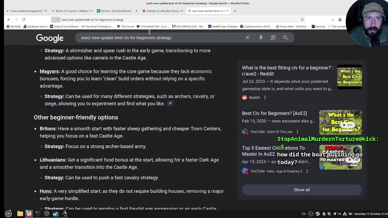Click the red taskbar app with badge 3
The height and width of the screenshot is (218, 388).
29,214
